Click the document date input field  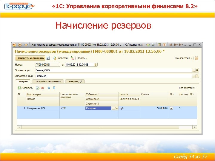click(x=80, y=65)
